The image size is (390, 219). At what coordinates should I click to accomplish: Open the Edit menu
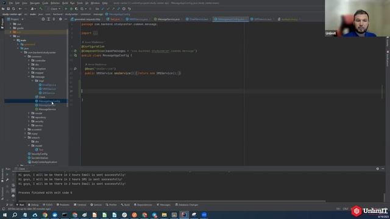[18, 3]
